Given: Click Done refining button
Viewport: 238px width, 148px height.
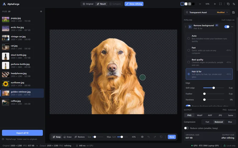Looking at the screenshot, I should pos(134,4).
